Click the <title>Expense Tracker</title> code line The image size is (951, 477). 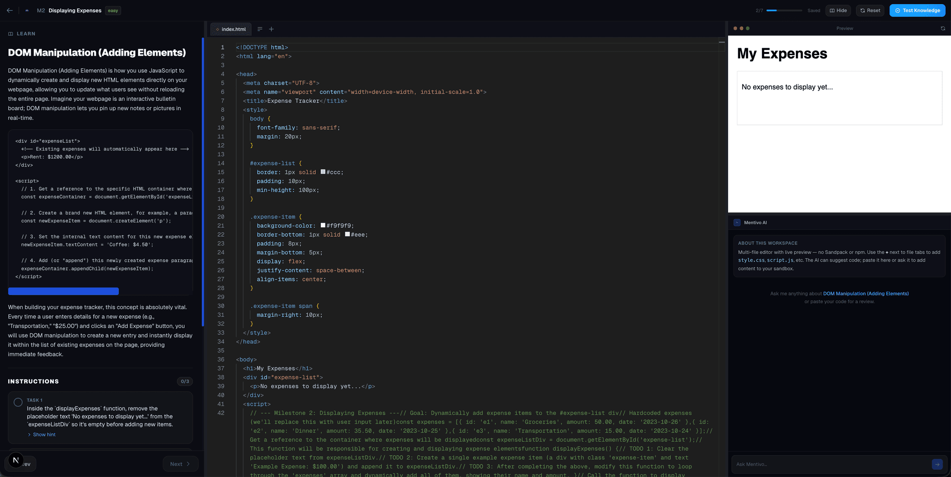[x=295, y=101]
